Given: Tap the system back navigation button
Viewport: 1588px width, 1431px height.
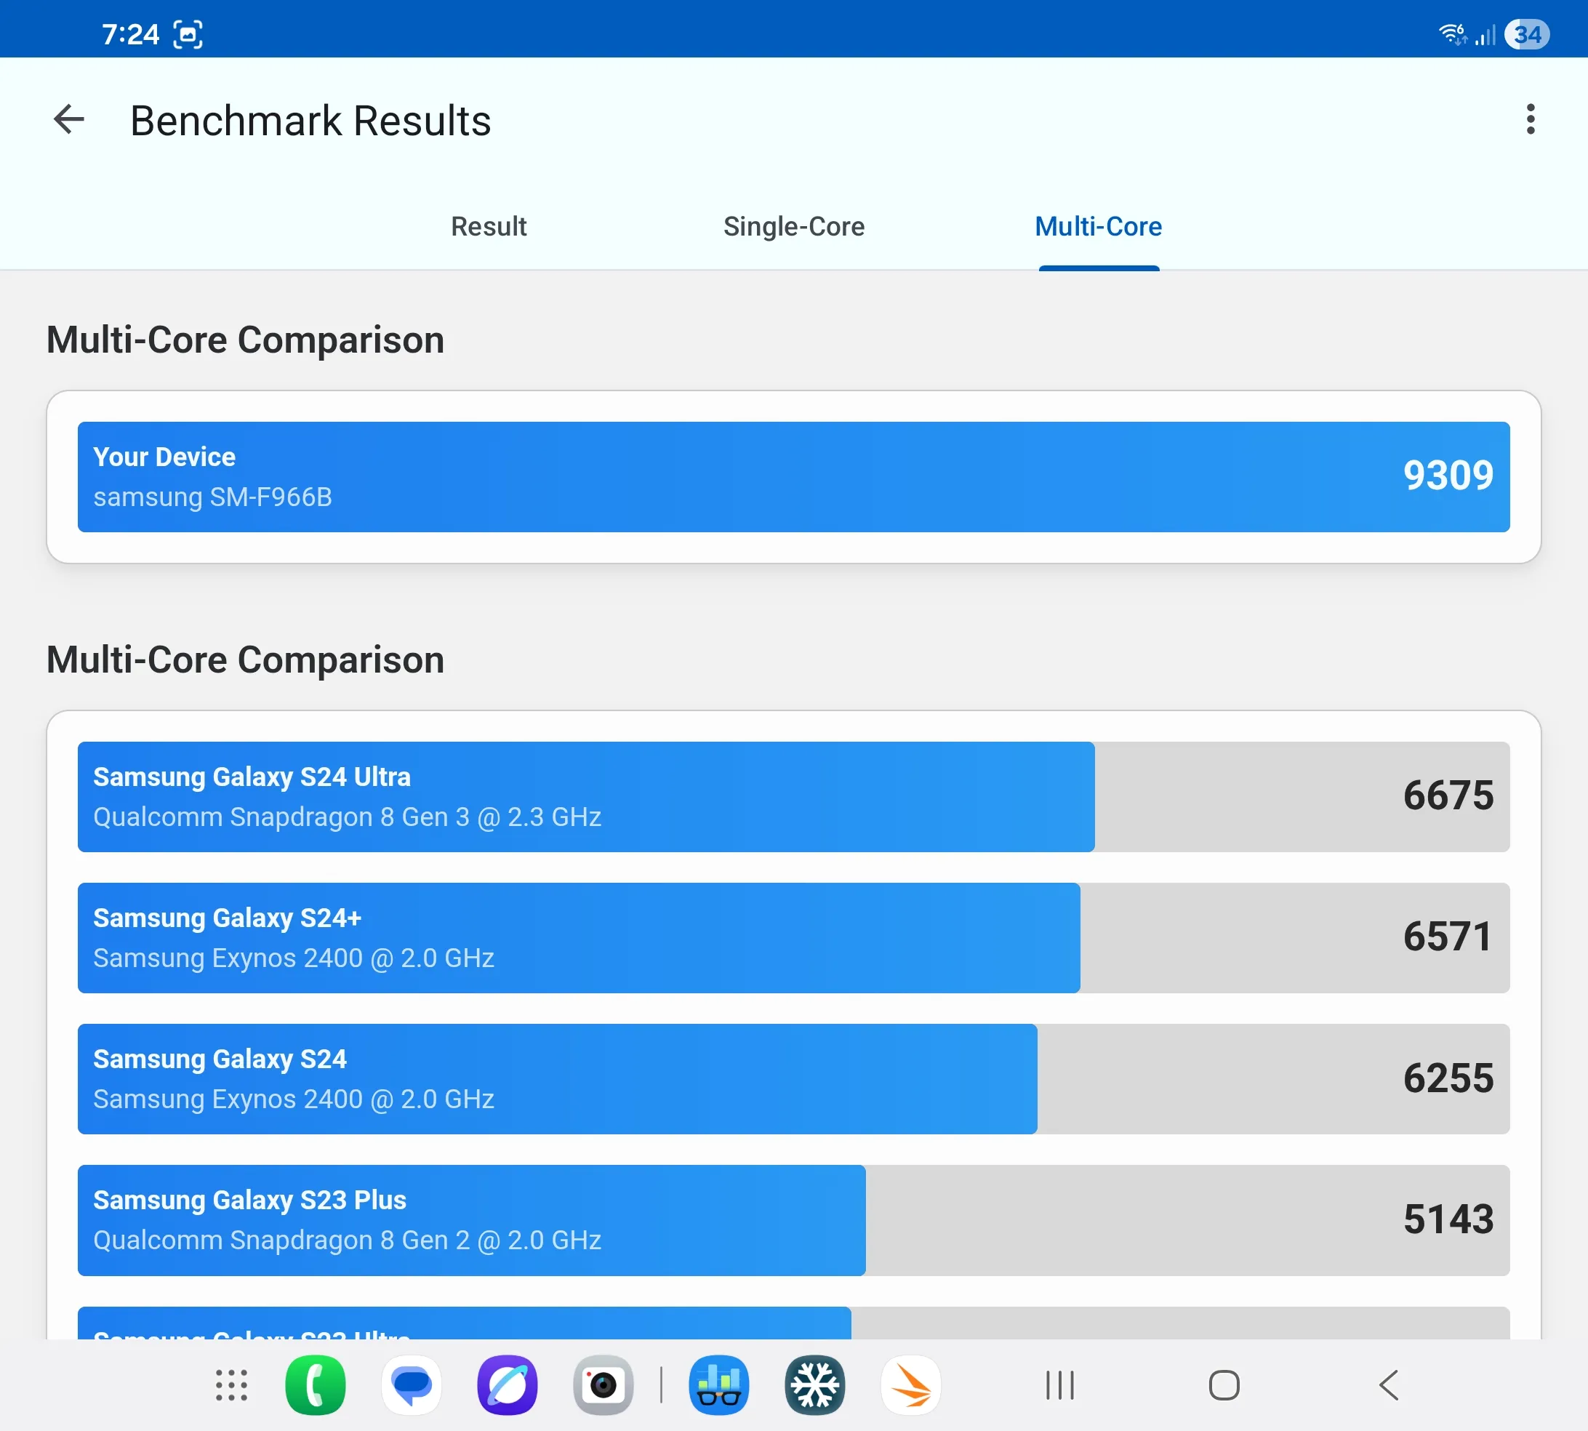Looking at the screenshot, I should pyautogui.click(x=1389, y=1385).
